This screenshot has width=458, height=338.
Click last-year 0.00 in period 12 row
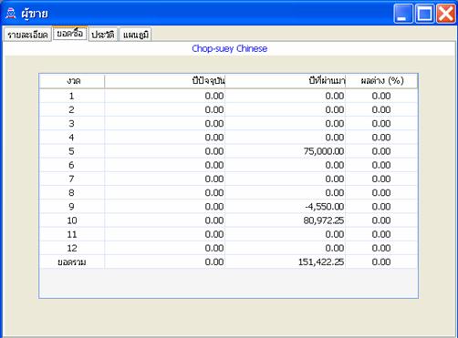pyautogui.click(x=335, y=248)
